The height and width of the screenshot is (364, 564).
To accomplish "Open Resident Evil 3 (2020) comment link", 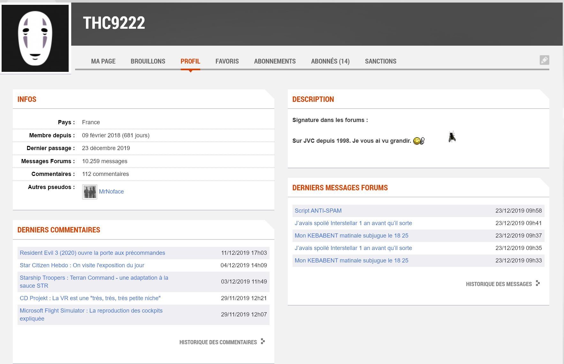I will pyautogui.click(x=92, y=253).
